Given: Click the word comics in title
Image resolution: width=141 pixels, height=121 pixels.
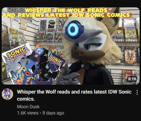Looking at the screenshot, I should [26, 99].
